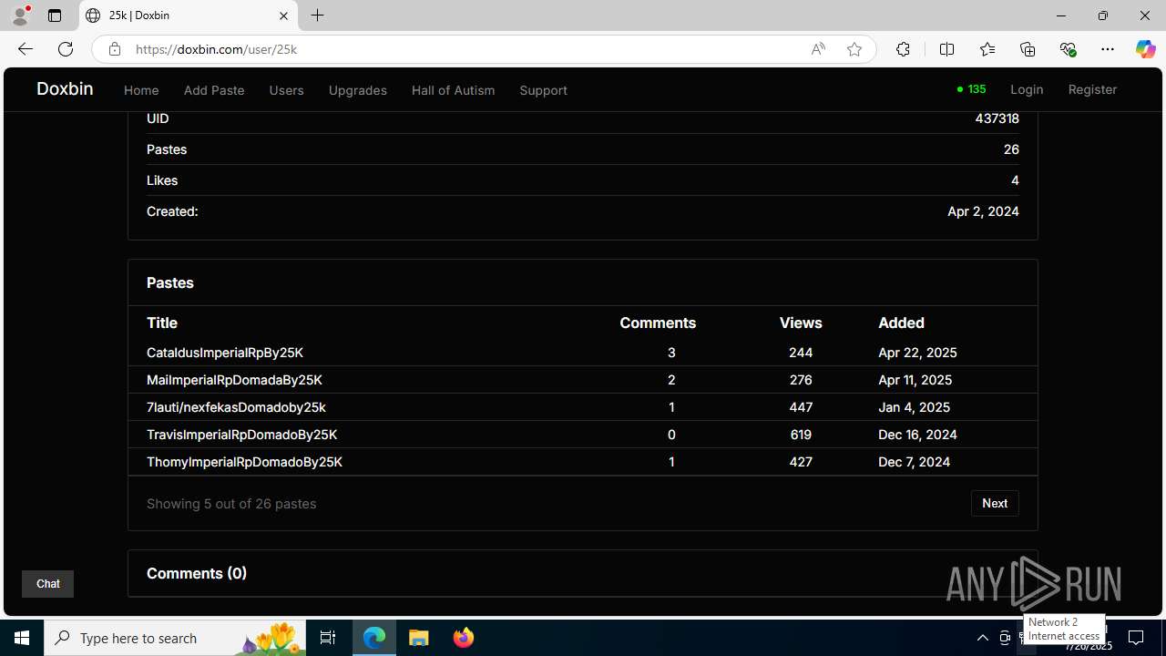Select the UID value 437318

point(997,118)
